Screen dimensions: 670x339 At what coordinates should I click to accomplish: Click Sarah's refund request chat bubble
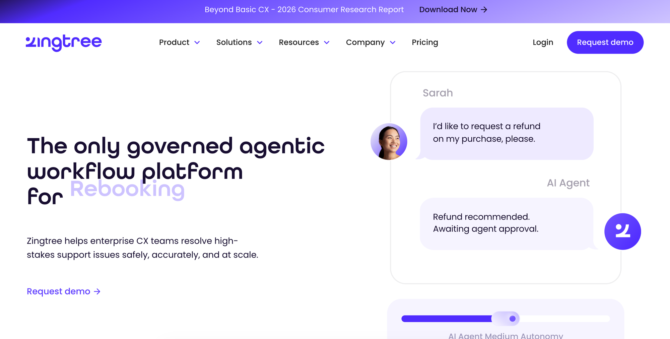(507, 134)
